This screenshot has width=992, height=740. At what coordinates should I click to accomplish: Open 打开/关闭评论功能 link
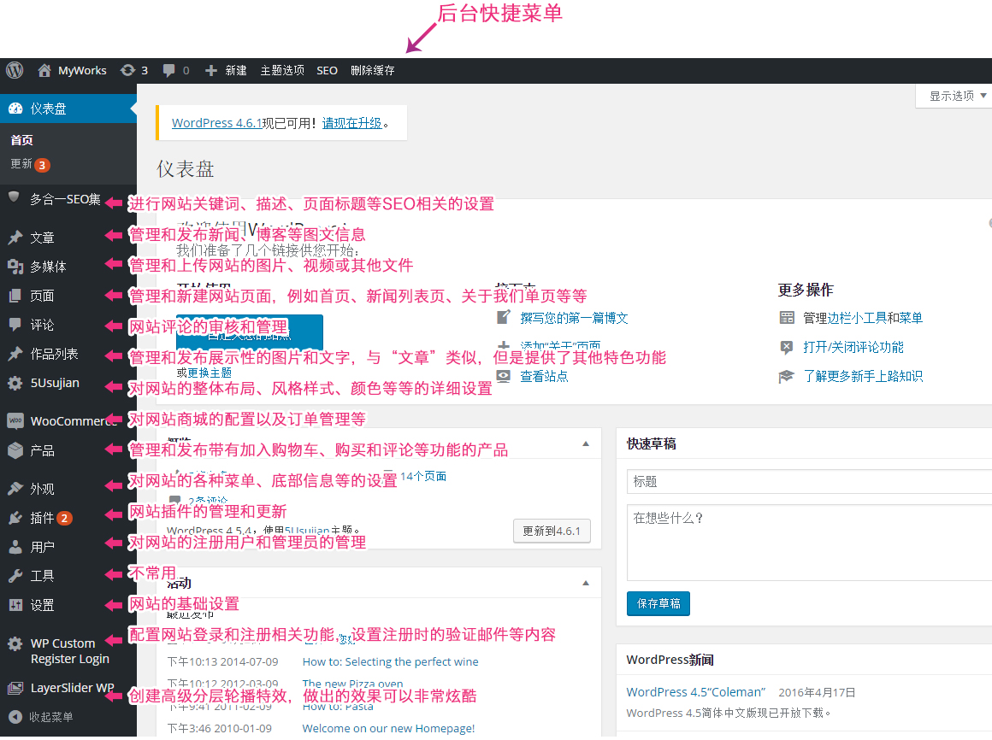click(x=853, y=347)
